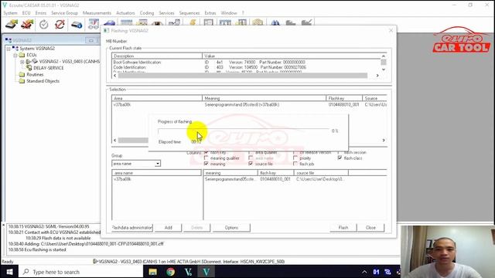Viewport: 495px width, 278px height.
Task: Expand the VGSNAG2 - VGS3_0403 ECU node
Action: [x=22, y=62]
